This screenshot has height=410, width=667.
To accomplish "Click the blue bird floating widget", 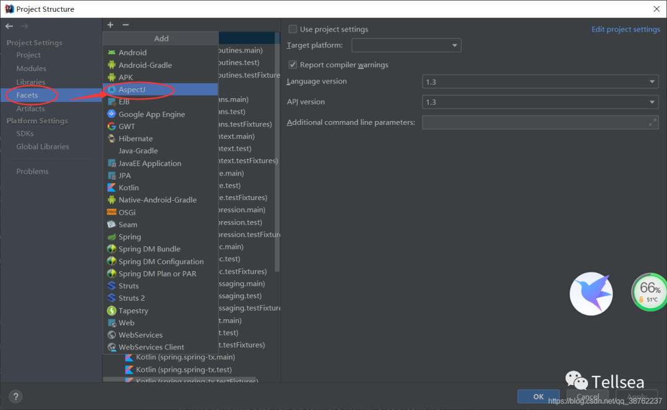I will point(591,294).
